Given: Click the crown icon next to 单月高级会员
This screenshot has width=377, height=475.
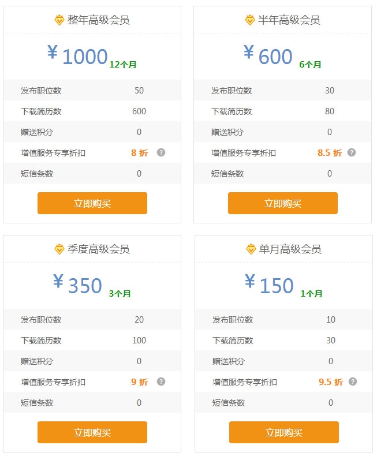Looking at the screenshot, I should tap(251, 249).
